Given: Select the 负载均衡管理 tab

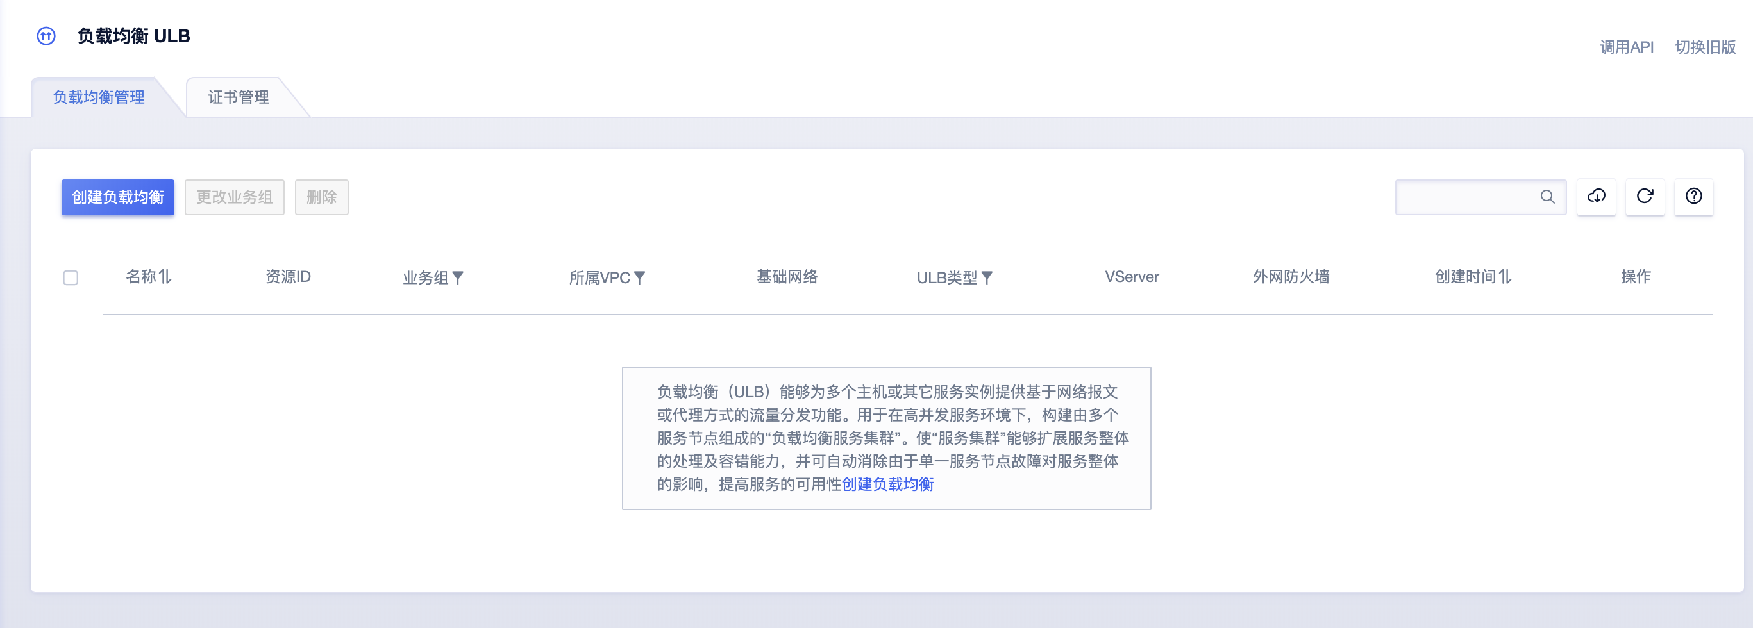Looking at the screenshot, I should [x=99, y=97].
